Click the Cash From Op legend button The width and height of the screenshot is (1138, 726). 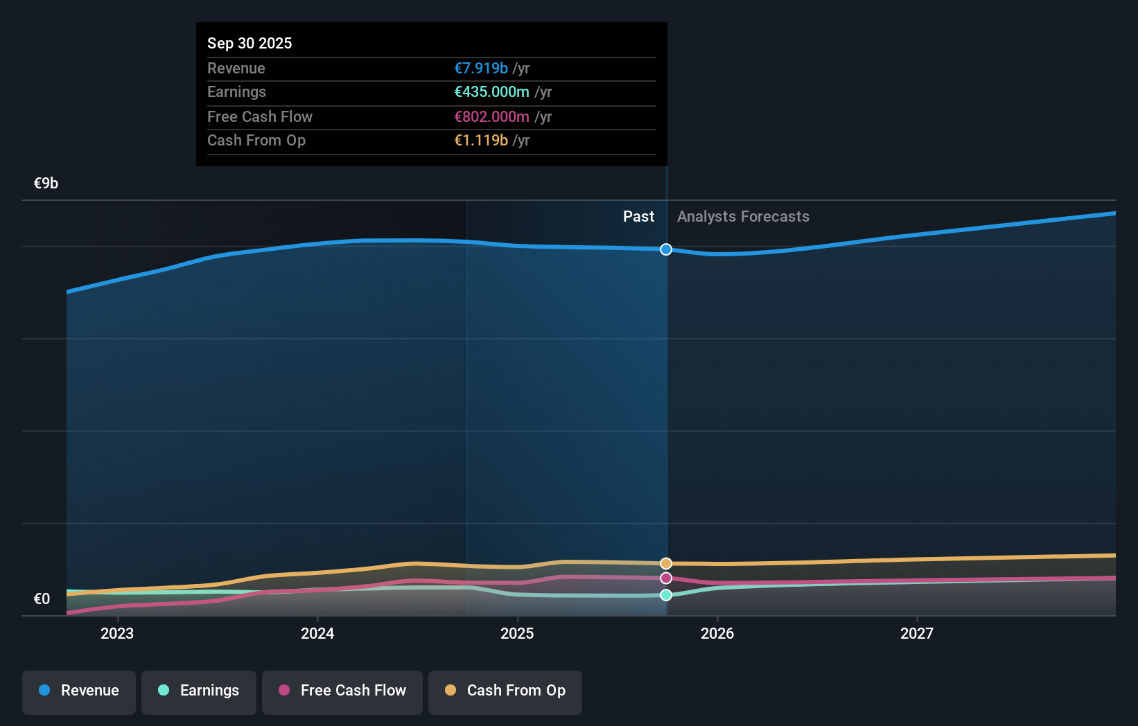point(505,692)
